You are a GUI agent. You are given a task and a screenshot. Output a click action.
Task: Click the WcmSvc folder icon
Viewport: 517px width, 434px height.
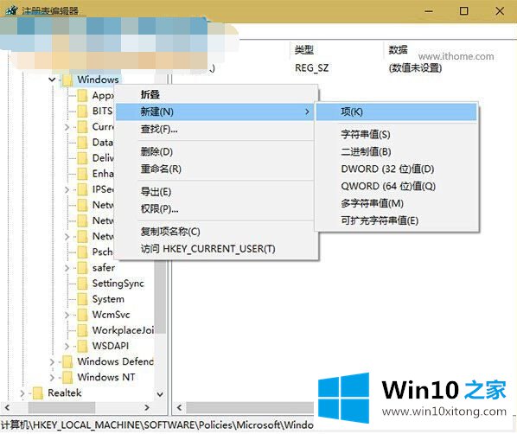(82, 315)
